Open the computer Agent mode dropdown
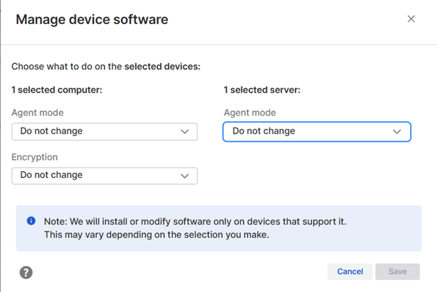This screenshot has width=437, height=292. click(x=104, y=132)
